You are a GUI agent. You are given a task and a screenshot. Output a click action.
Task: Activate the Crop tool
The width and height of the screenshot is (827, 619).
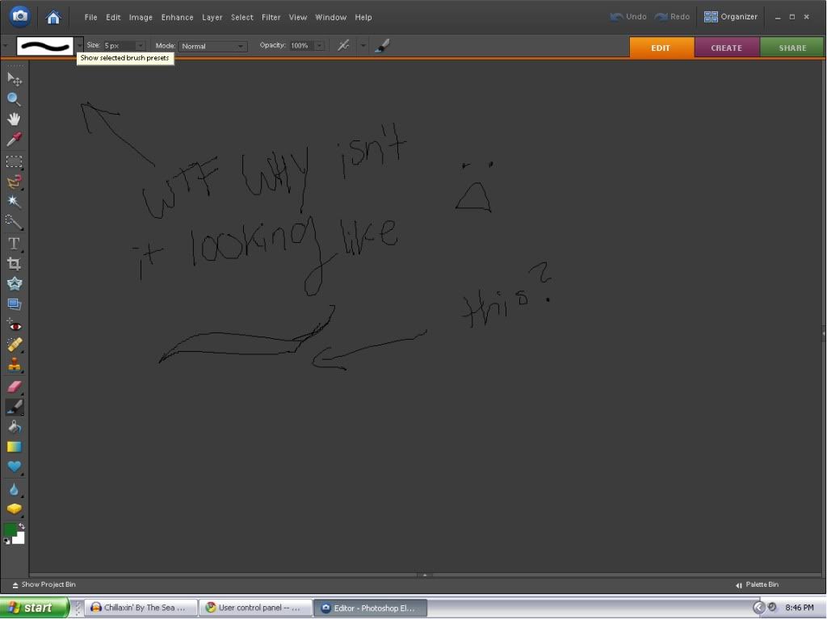point(14,264)
